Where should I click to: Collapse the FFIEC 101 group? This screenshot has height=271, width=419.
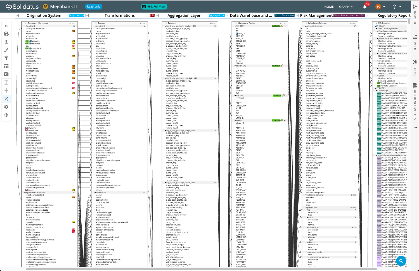pos(375,88)
